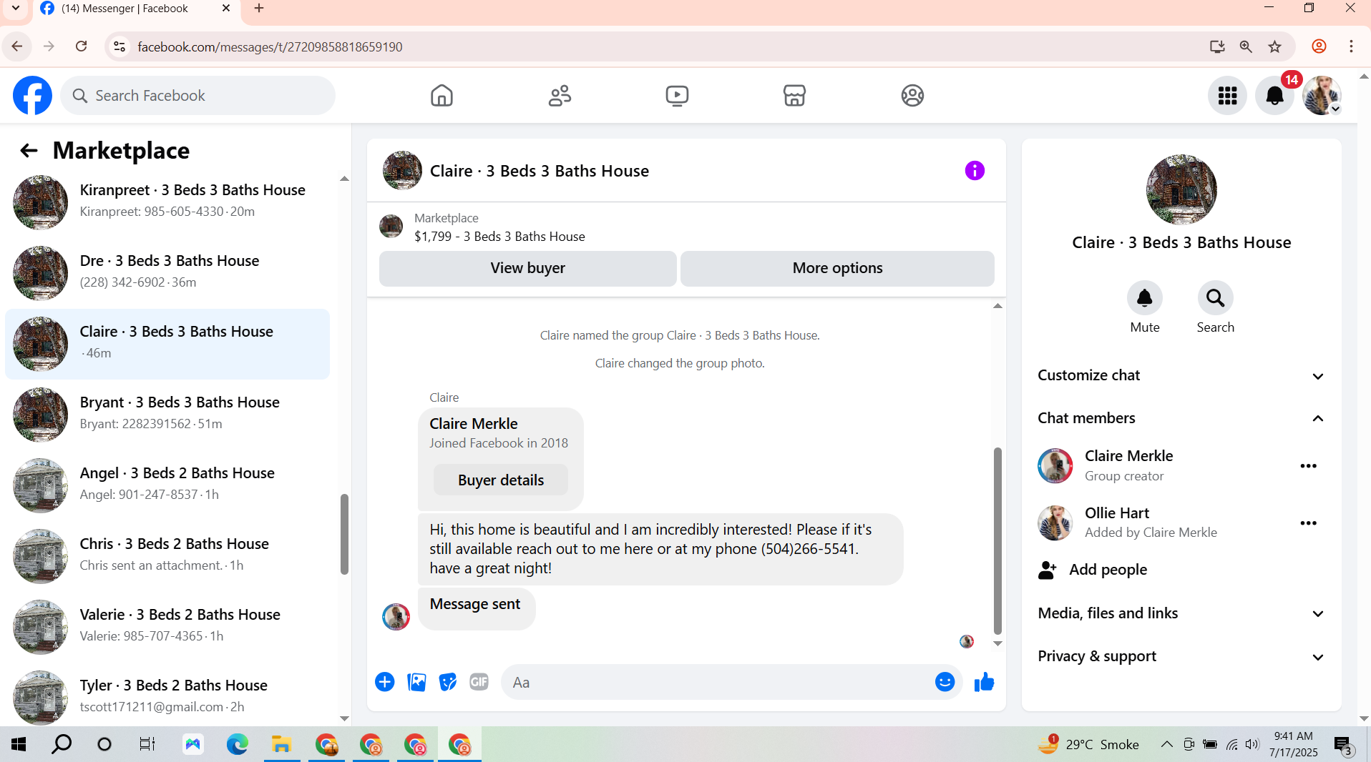Collapse the Chat members section
1371x762 pixels.
pyautogui.click(x=1181, y=418)
